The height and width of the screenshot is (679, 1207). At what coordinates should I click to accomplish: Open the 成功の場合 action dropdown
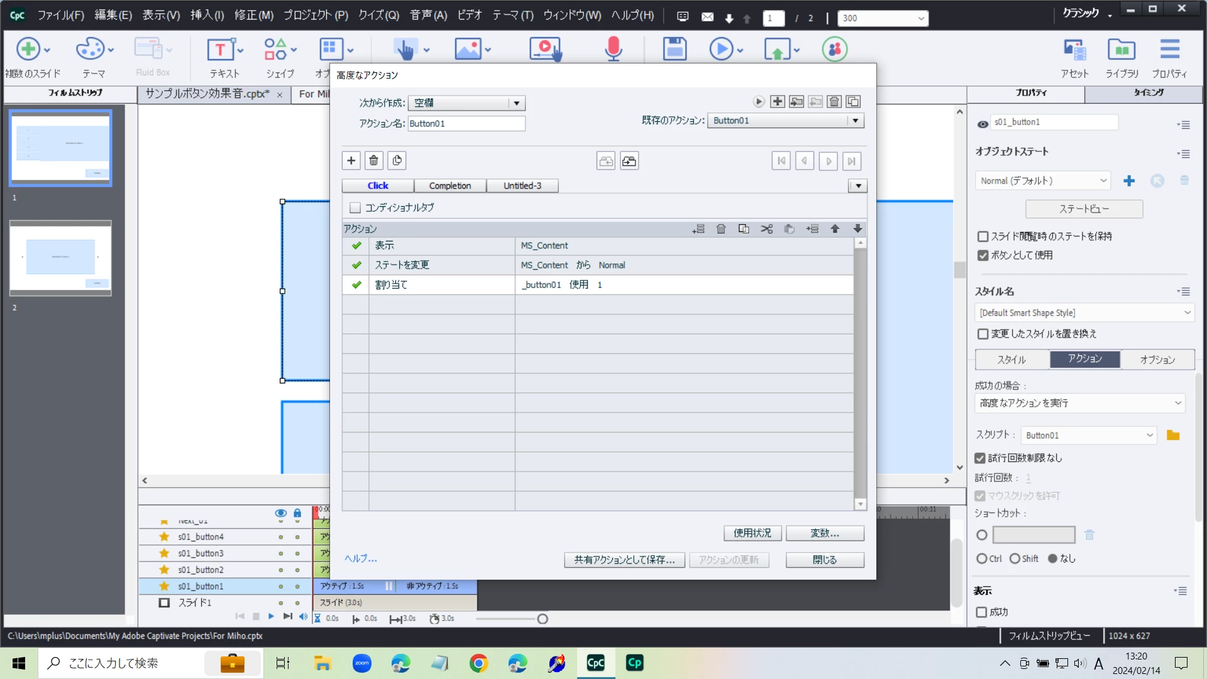pyautogui.click(x=1177, y=403)
